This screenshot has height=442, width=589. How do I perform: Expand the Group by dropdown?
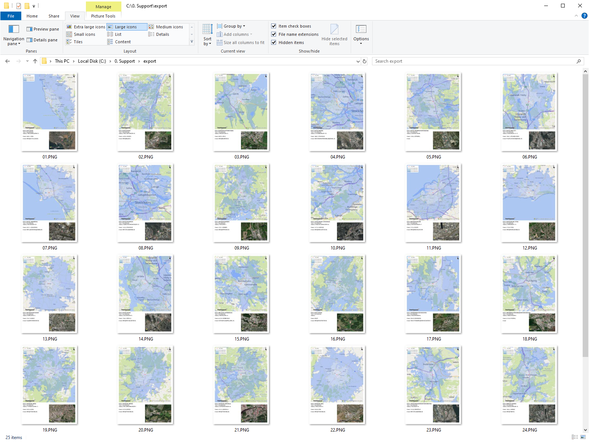click(231, 26)
